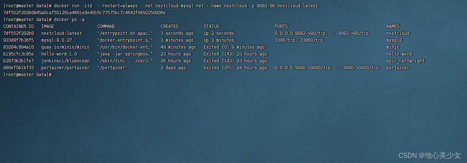The width and height of the screenshot is (467, 163).
Task: Click the jenkinsci row's Exited (143) status
Action: 236,61
